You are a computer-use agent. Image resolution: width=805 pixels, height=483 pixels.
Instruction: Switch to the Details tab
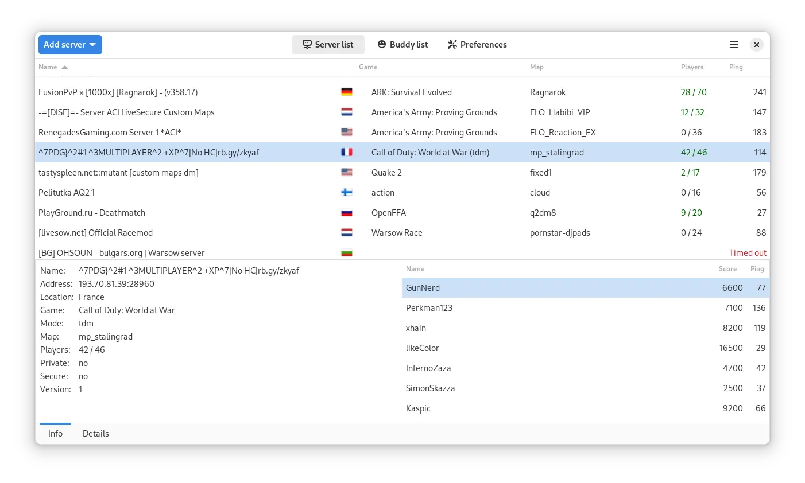[x=95, y=434]
